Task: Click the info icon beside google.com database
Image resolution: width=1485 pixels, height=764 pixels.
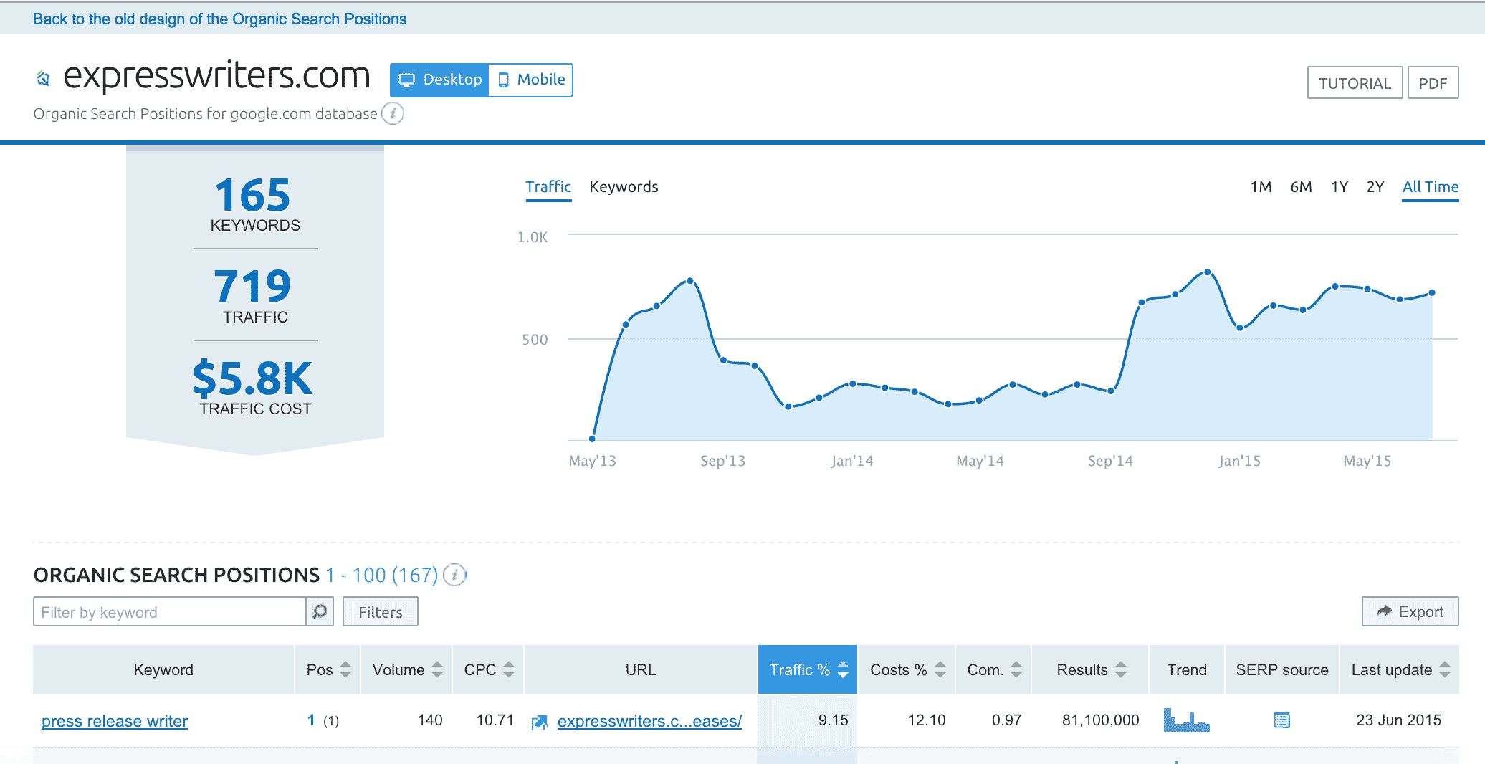Action: click(x=393, y=113)
